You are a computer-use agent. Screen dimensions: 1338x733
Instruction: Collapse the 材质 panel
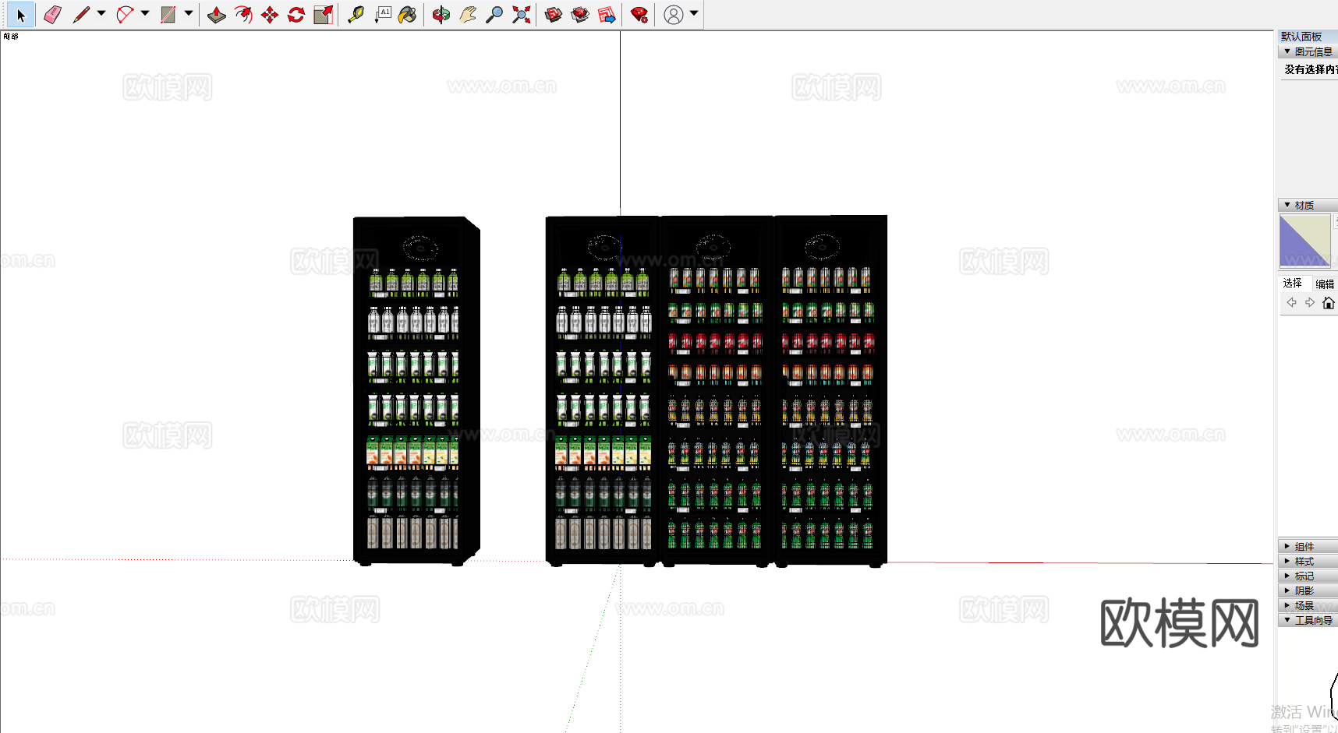1308,205
